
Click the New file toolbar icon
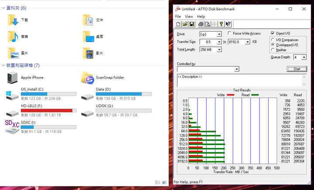click(x=178, y=24)
